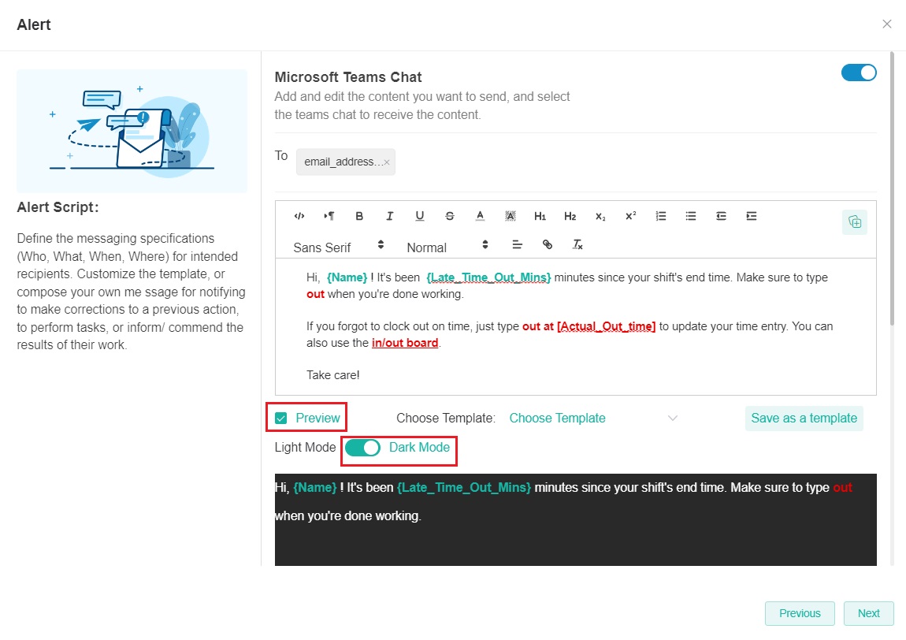The height and width of the screenshot is (640, 906).
Task: Go to the Next step
Action: pos(868,613)
